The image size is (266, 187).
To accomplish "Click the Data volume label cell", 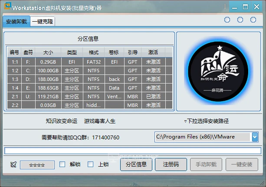I will point(114,88).
